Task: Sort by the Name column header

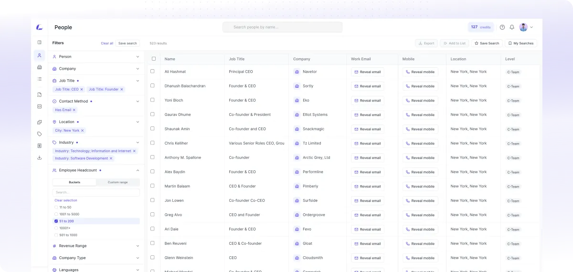Action: 170,59
